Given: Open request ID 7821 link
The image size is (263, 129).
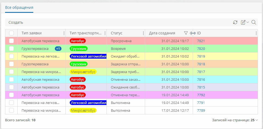Looking at the screenshot, I should (201, 41).
